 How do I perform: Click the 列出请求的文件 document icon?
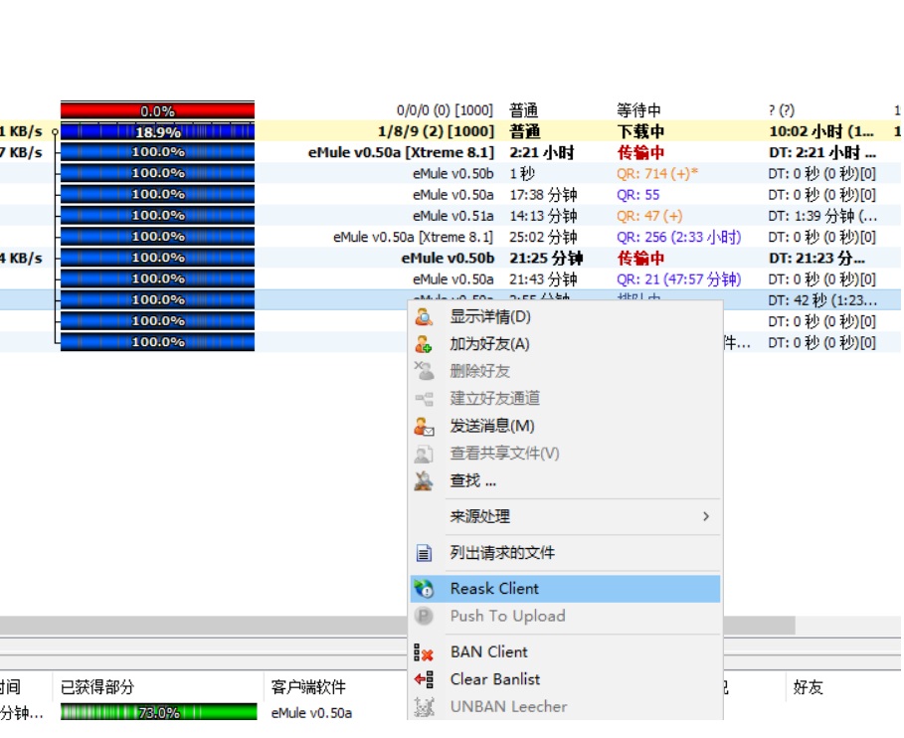(x=424, y=553)
